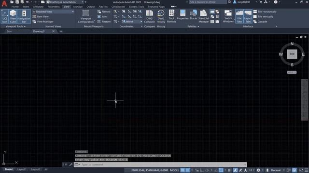Open the Output ribbon tab
The width and height of the screenshot is (309, 173).
click(x=90, y=7)
